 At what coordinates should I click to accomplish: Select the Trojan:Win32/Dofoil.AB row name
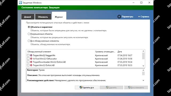44,65
